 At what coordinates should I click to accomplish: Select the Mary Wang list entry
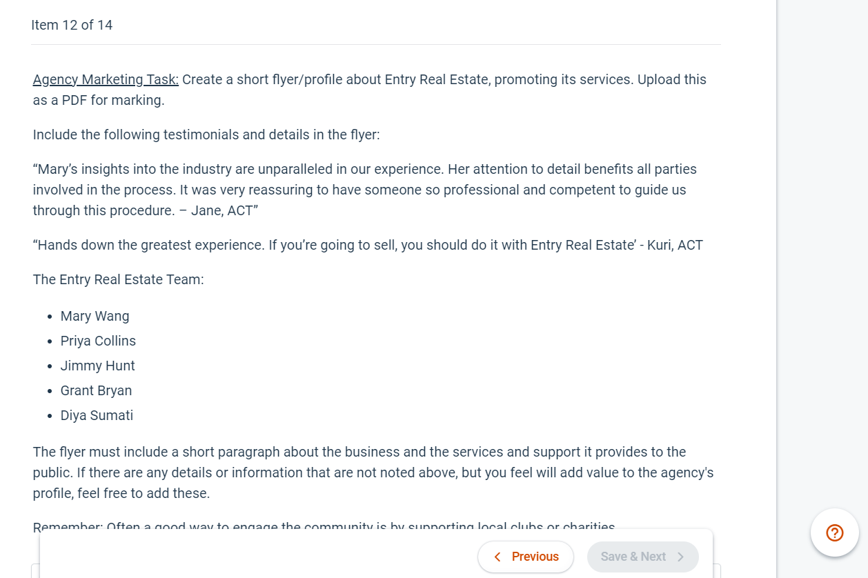pos(95,316)
